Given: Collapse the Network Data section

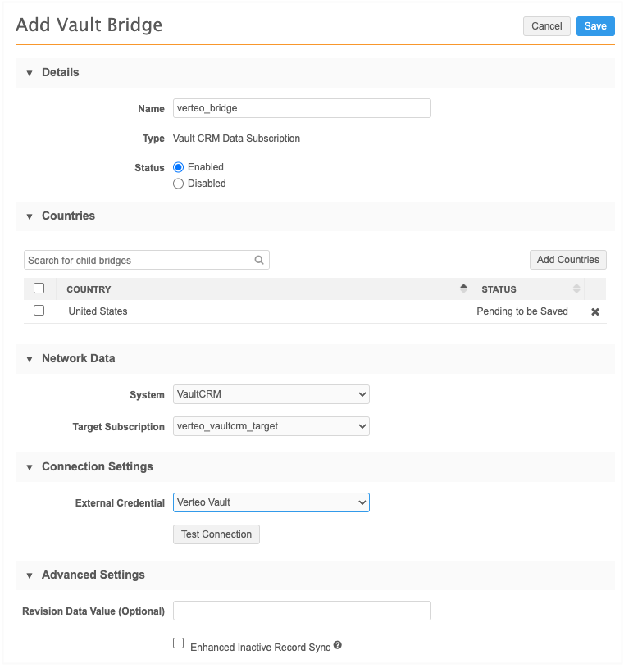Looking at the screenshot, I should (30, 359).
